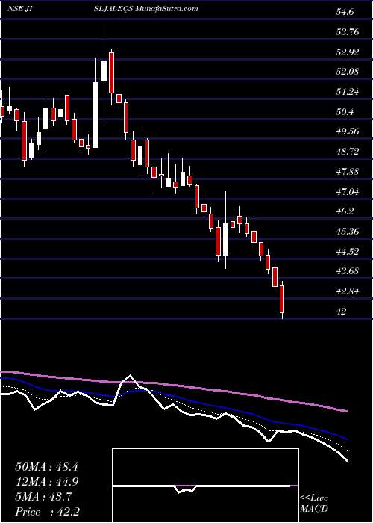Click the 48.72 price axis label
The image size is (373, 523).
point(347,152)
